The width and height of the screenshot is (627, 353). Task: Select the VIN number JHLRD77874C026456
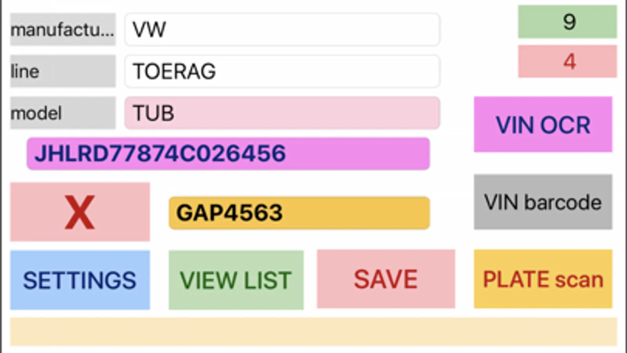[x=228, y=153]
